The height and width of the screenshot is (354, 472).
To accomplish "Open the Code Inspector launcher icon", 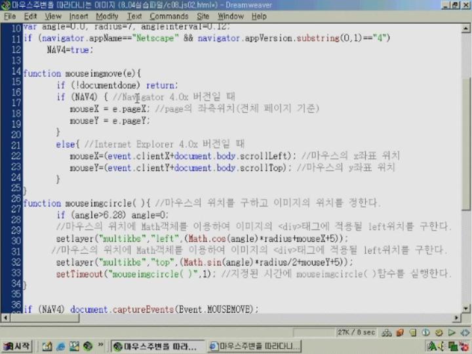I will click(465, 332).
